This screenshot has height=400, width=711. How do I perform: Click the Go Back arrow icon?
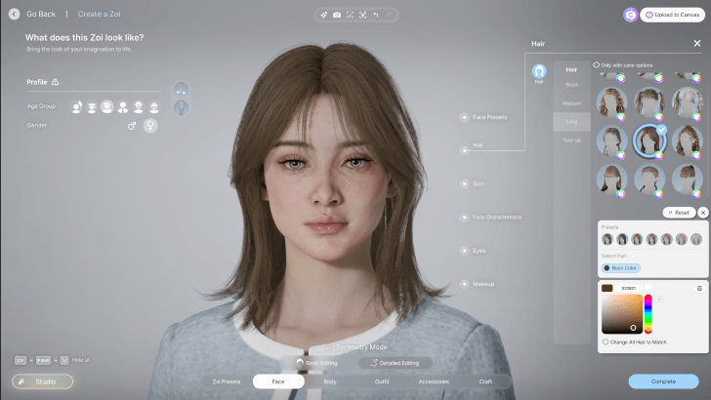pyautogui.click(x=14, y=14)
